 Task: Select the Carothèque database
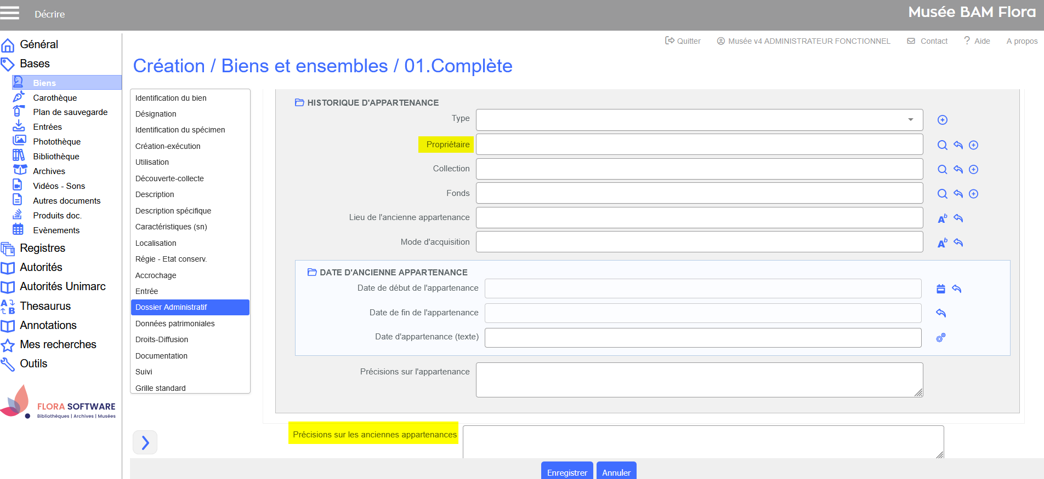coord(55,98)
